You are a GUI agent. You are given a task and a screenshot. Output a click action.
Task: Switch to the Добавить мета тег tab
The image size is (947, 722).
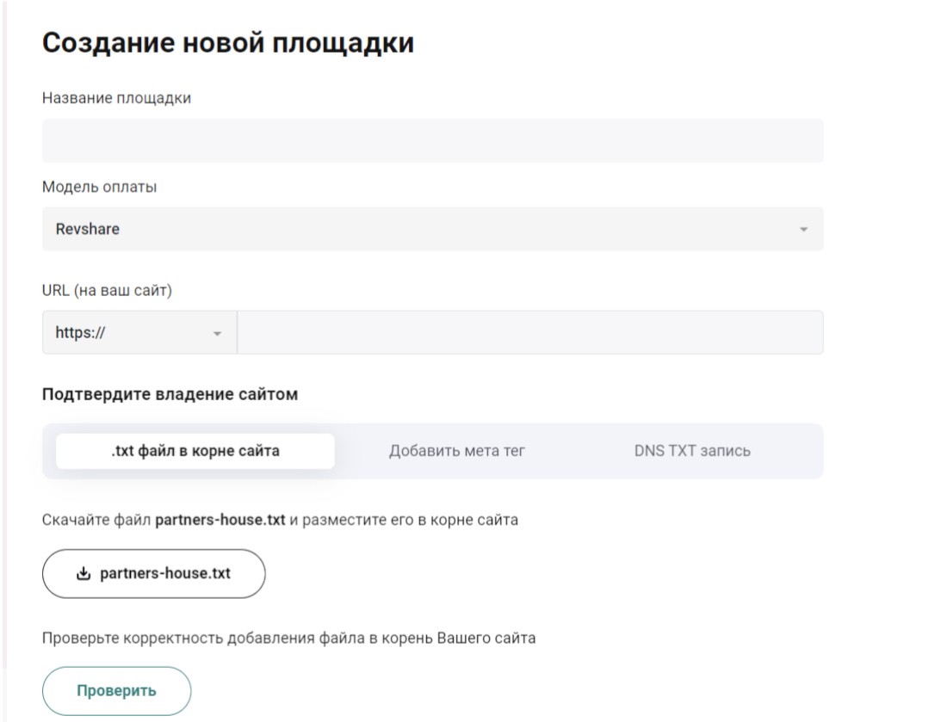[457, 450]
